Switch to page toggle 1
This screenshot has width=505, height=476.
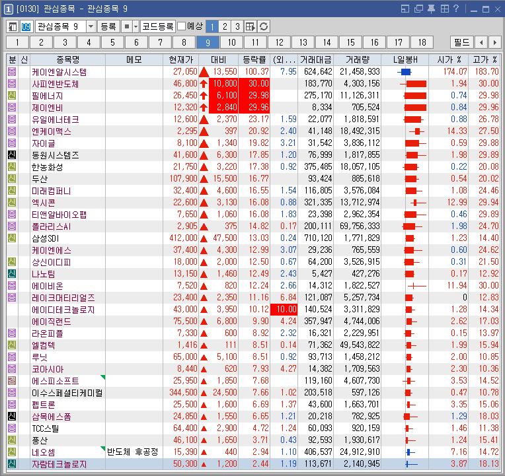click(x=212, y=26)
